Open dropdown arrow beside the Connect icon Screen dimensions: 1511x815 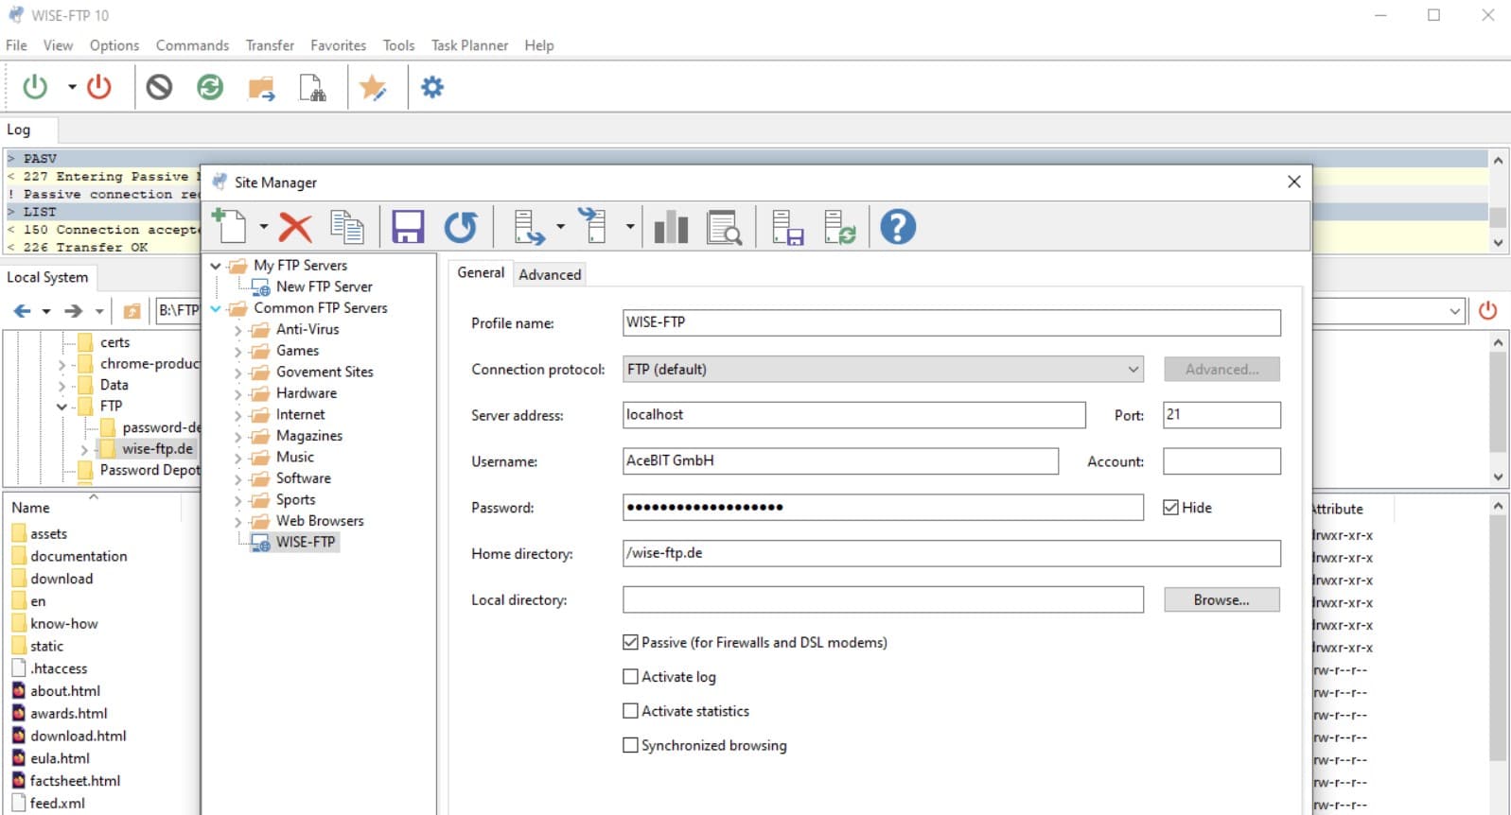pyautogui.click(x=71, y=87)
